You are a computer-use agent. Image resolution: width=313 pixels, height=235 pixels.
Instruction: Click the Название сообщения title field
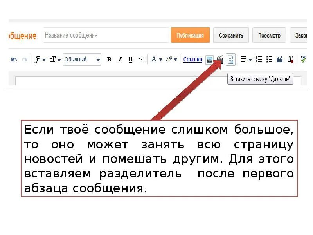point(106,35)
